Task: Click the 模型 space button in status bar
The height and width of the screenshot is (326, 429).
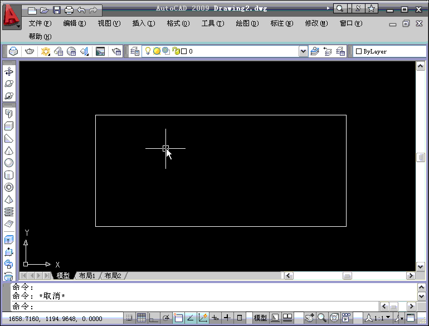Action: (260, 318)
